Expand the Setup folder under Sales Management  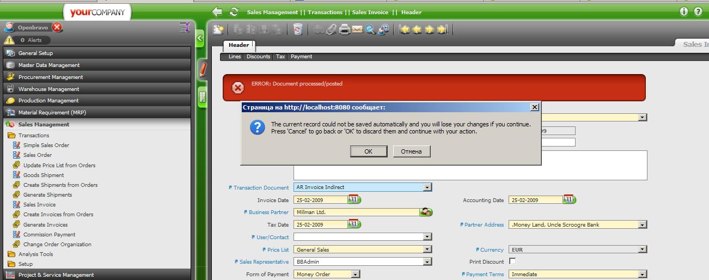point(11,264)
